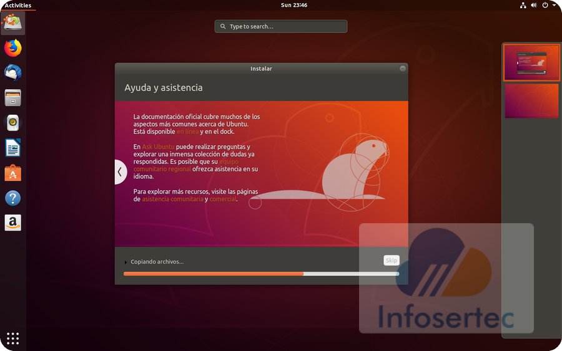Image resolution: width=562 pixels, height=351 pixels.
Task: Launch Firefox from the dock
Action: coord(12,48)
